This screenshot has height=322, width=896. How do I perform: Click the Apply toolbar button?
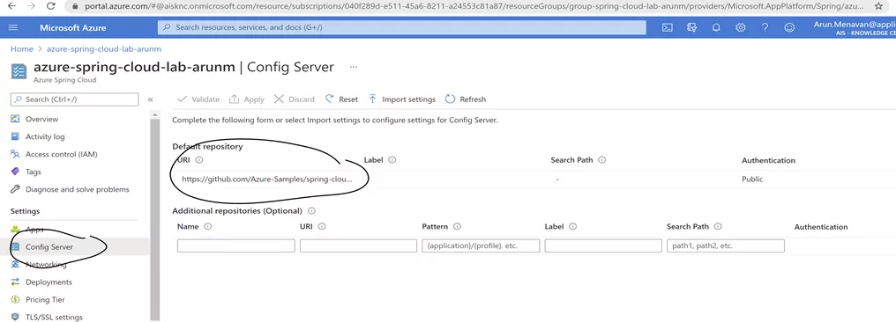tap(247, 99)
